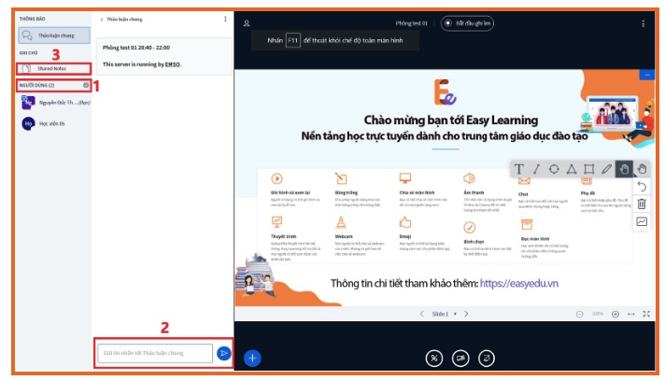Minimize presentation with blue corner button
Screen dimensions: 665x380
[x=647, y=75]
